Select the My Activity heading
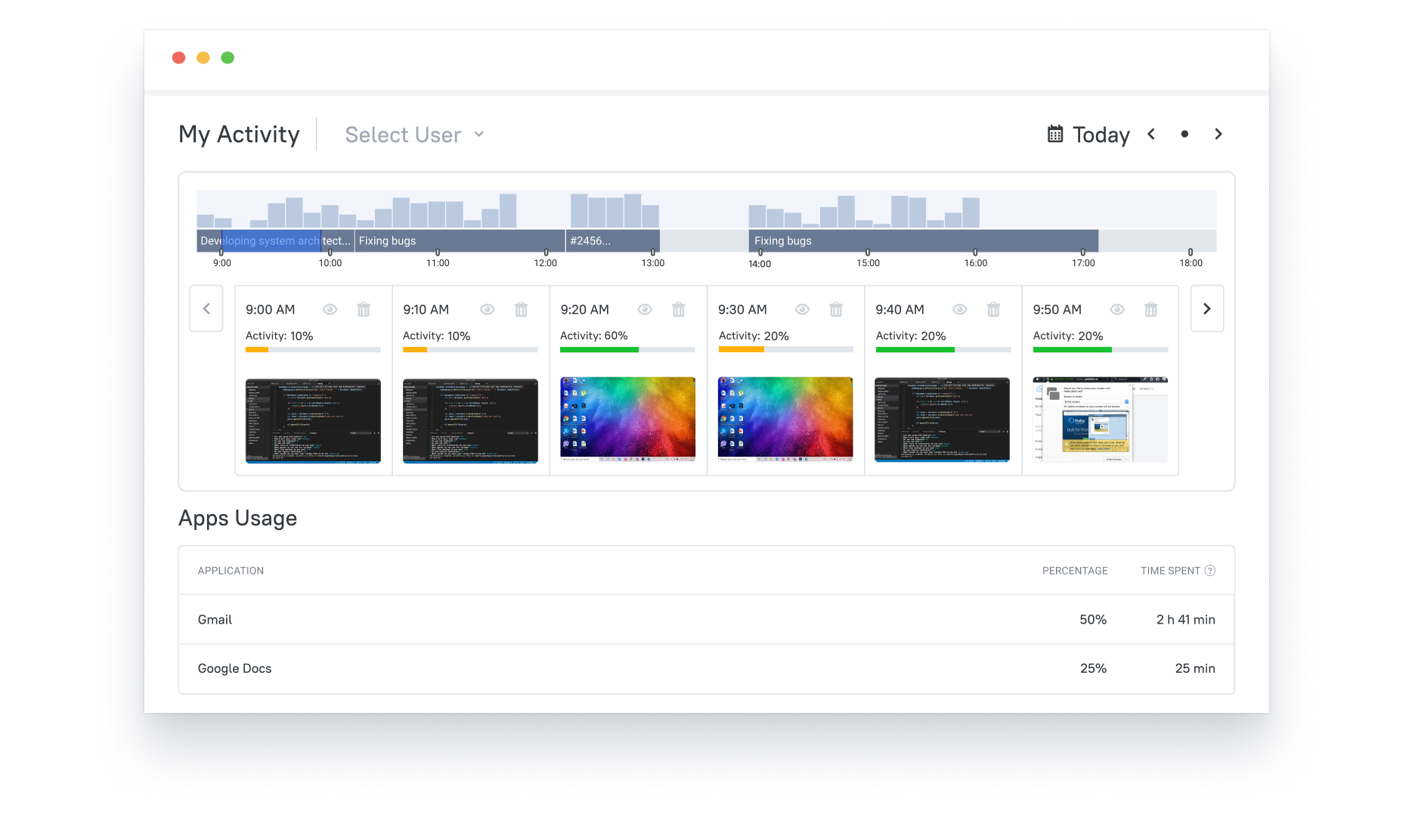The height and width of the screenshot is (821, 1415). 239,134
